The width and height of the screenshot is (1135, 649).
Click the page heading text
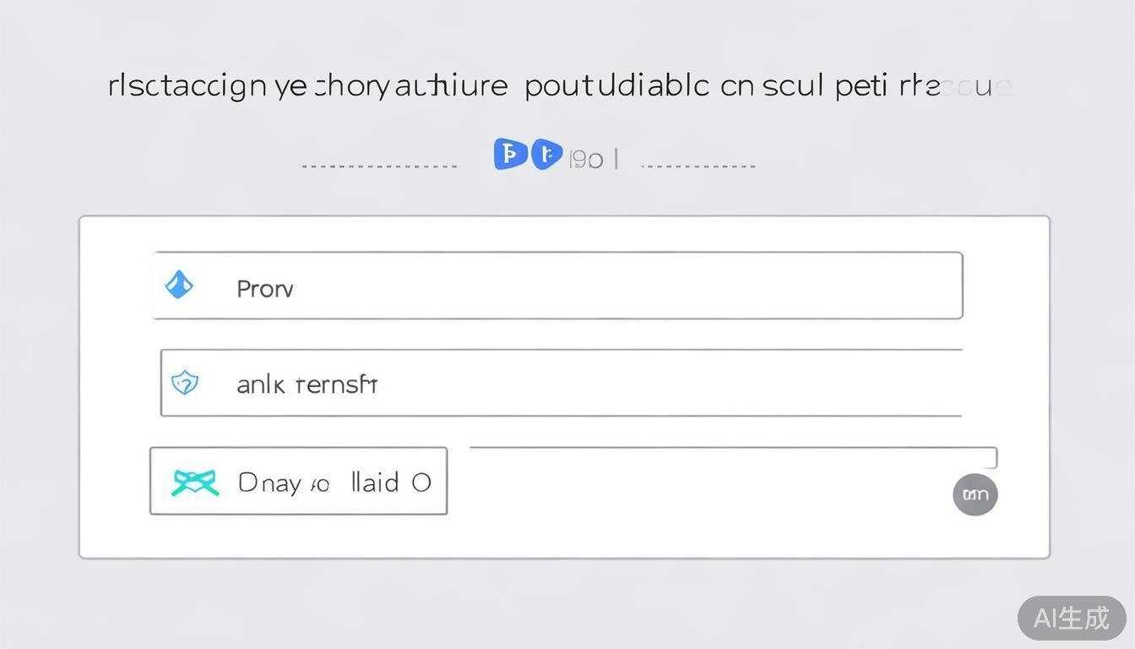click(559, 86)
